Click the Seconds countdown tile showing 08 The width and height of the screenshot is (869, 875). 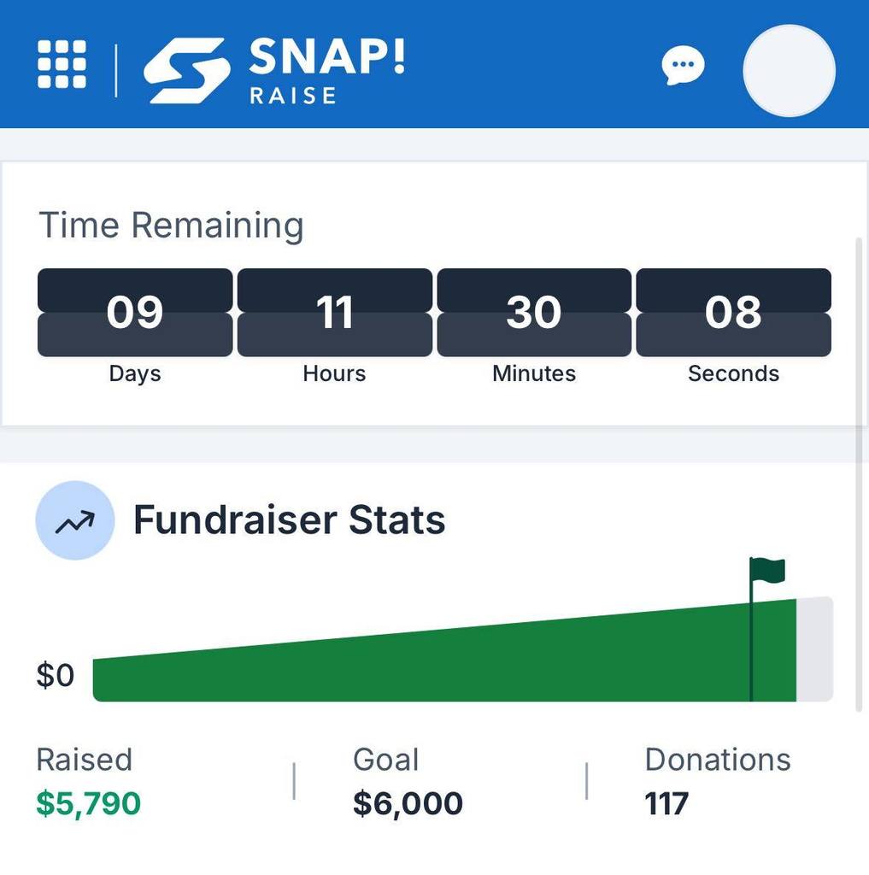point(733,312)
